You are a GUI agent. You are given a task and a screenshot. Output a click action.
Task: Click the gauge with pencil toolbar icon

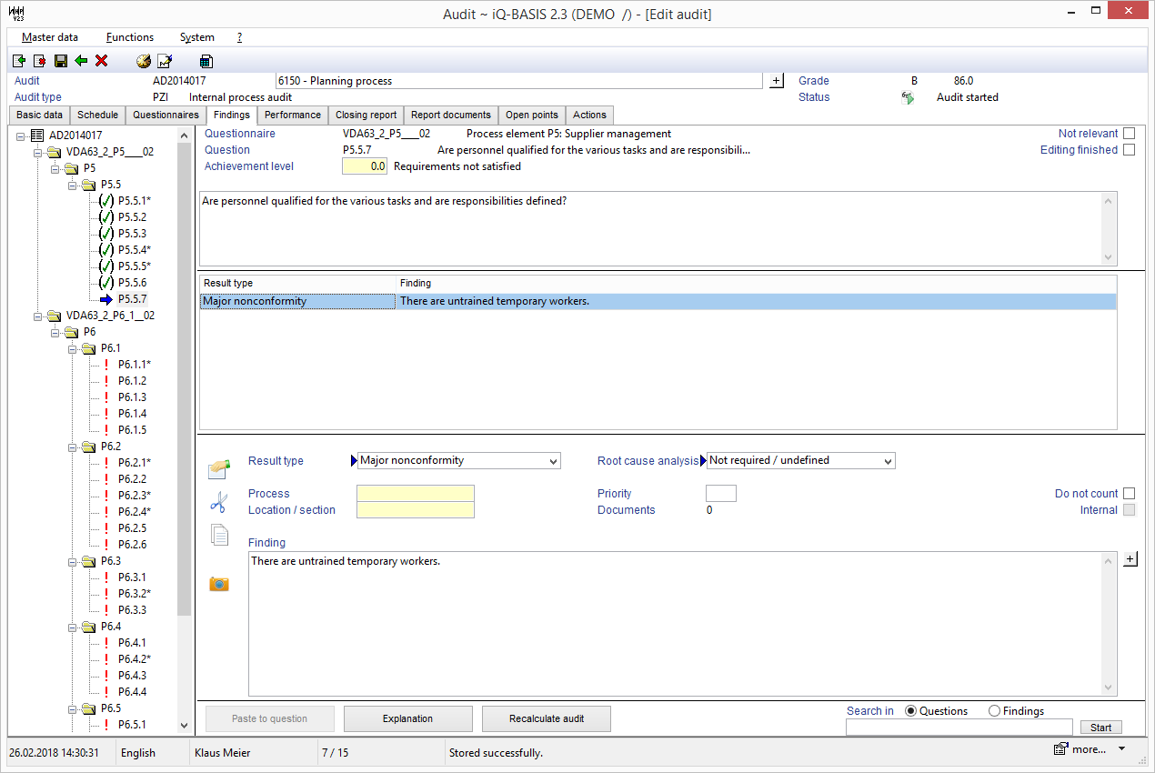point(144,61)
